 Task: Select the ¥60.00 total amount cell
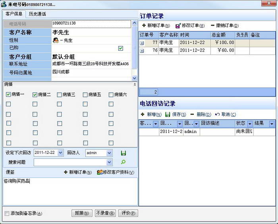(x=223, y=50)
